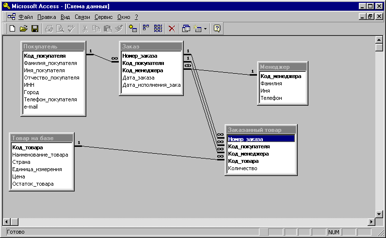Open the Связи menu

82,17
